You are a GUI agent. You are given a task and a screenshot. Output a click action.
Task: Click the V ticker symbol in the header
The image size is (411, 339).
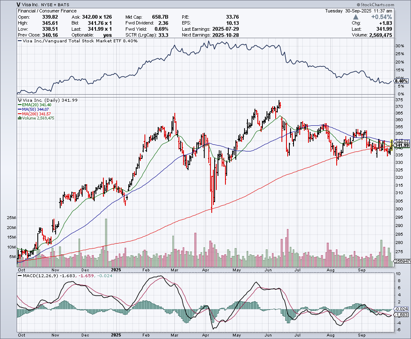point(20,5)
